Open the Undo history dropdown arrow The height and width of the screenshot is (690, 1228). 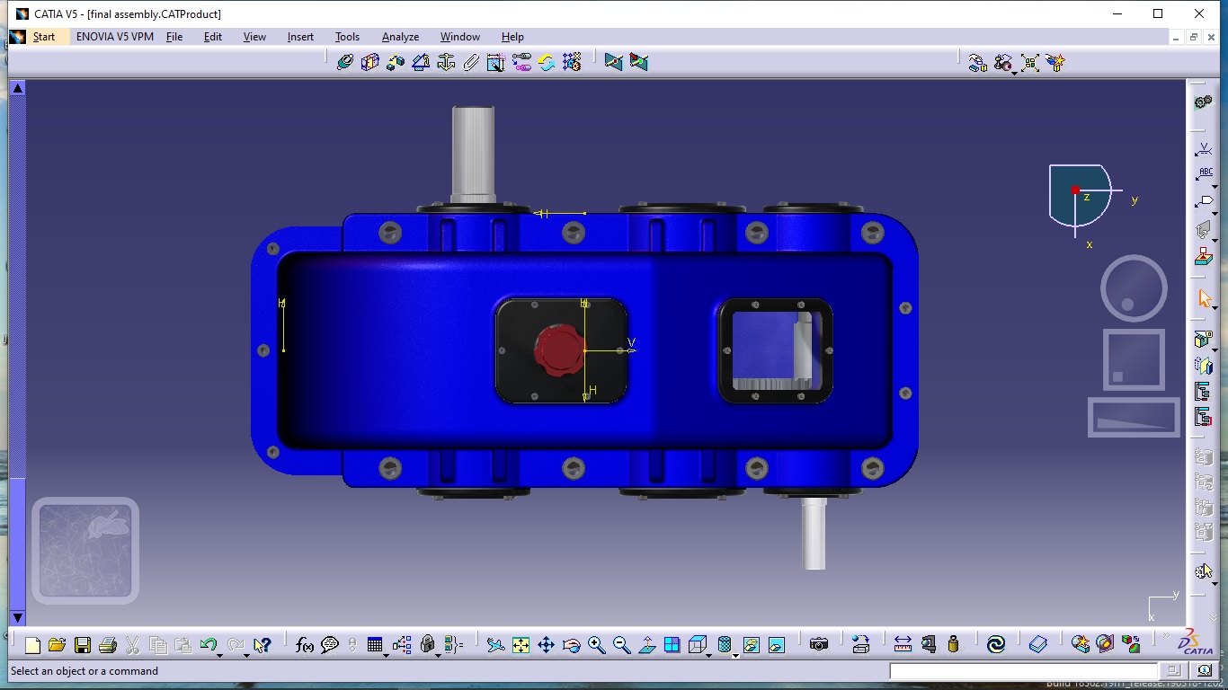click(x=220, y=655)
